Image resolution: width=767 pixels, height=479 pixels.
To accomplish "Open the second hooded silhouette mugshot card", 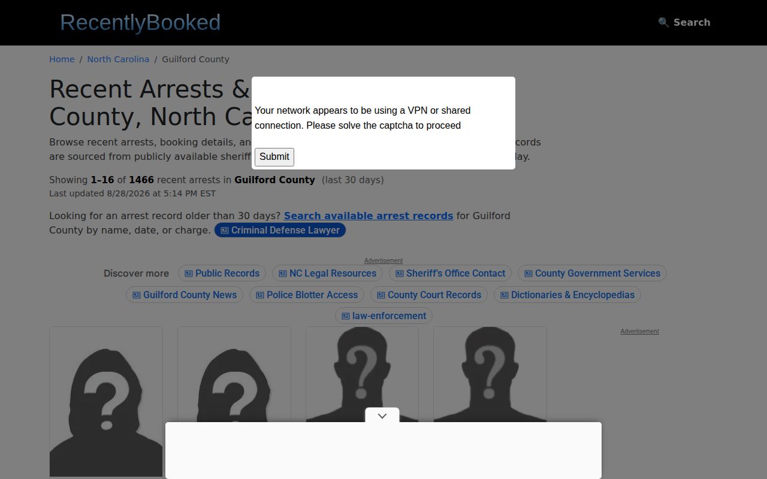I will click(234, 374).
